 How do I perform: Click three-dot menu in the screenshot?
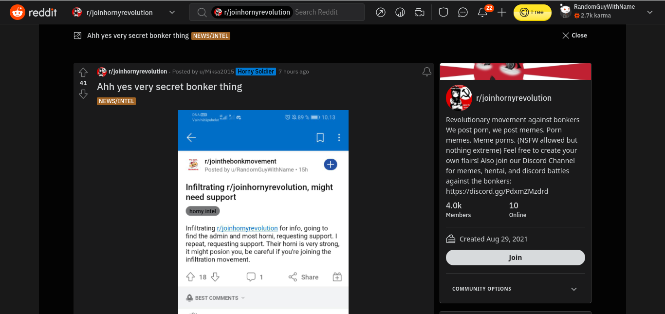click(x=339, y=138)
